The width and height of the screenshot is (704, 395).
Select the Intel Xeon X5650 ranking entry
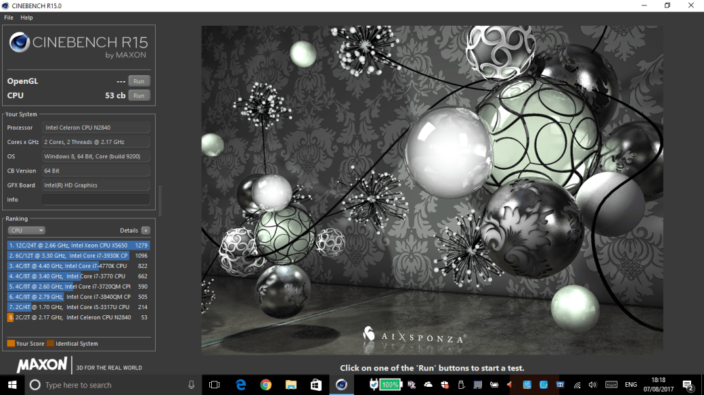point(78,245)
